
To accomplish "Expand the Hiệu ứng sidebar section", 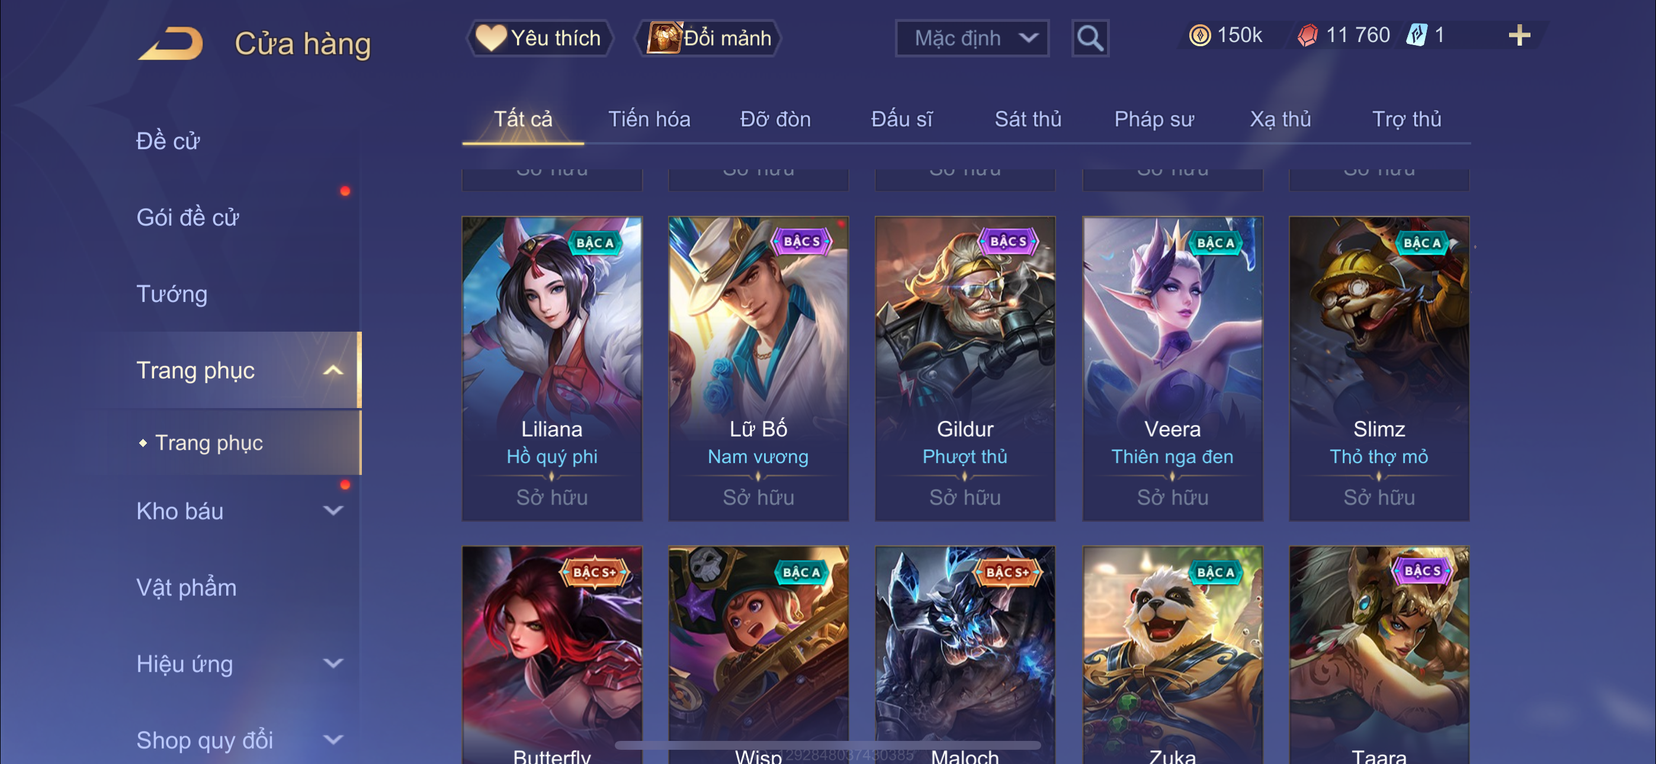I will (x=332, y=663).
